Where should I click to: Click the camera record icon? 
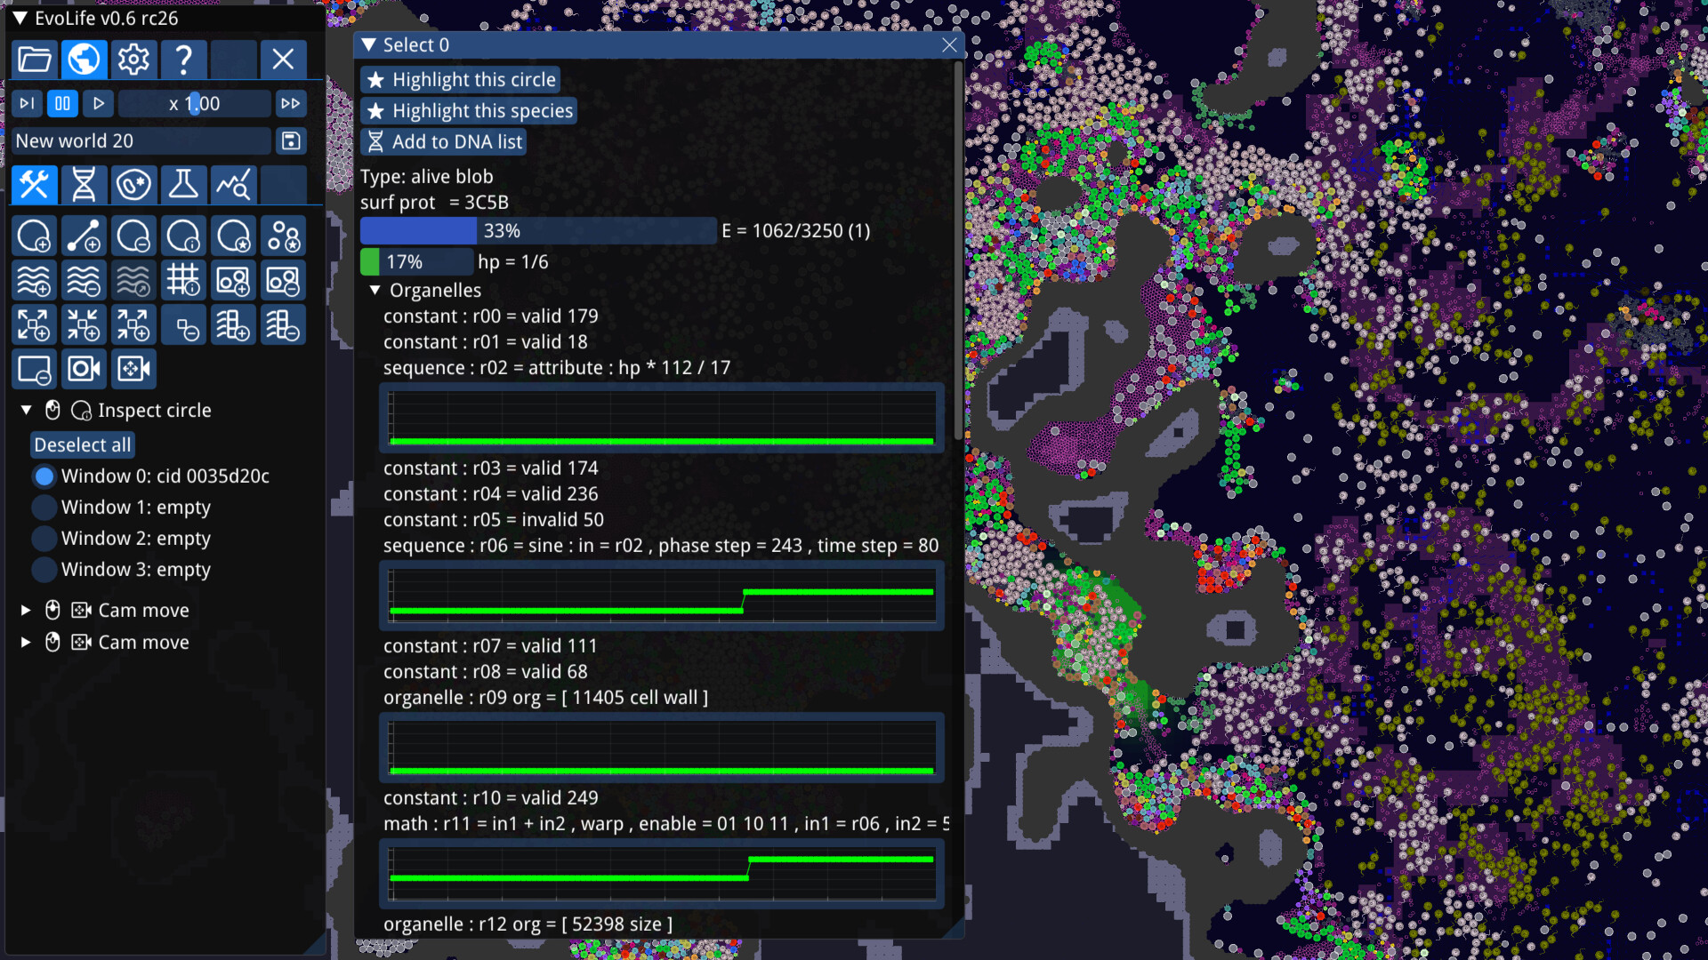[84, 369]
